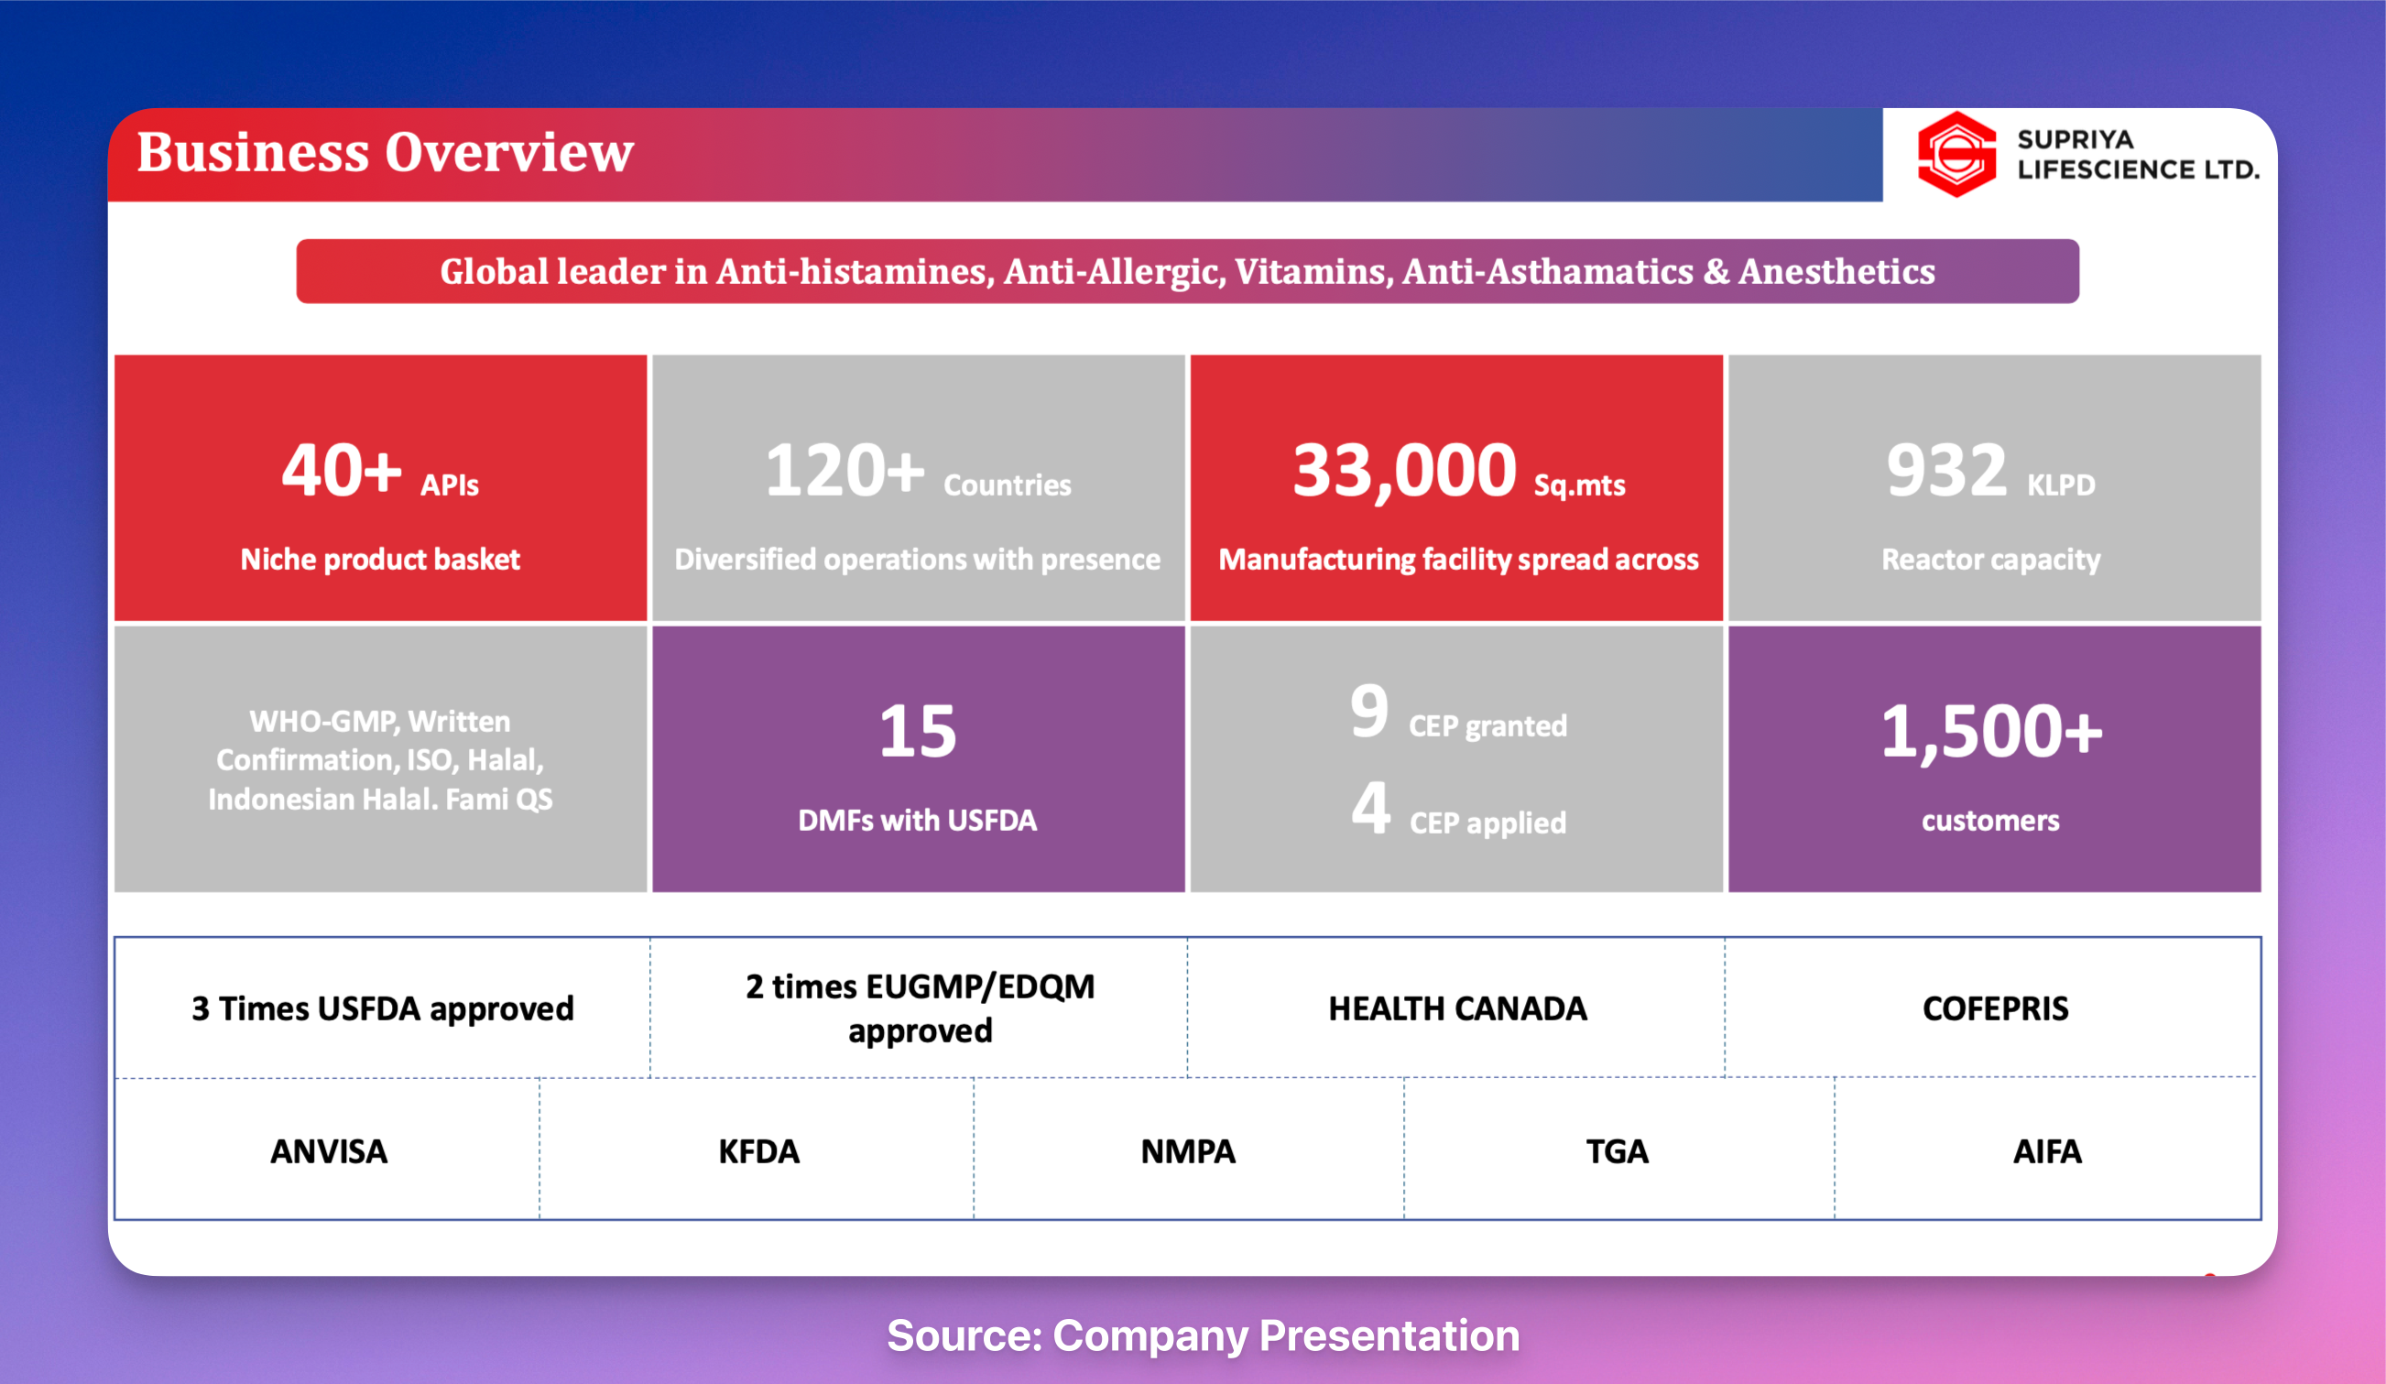Click Diversified operations with presence text
The image size is (2386, 1384).
[x=918, y=560]
